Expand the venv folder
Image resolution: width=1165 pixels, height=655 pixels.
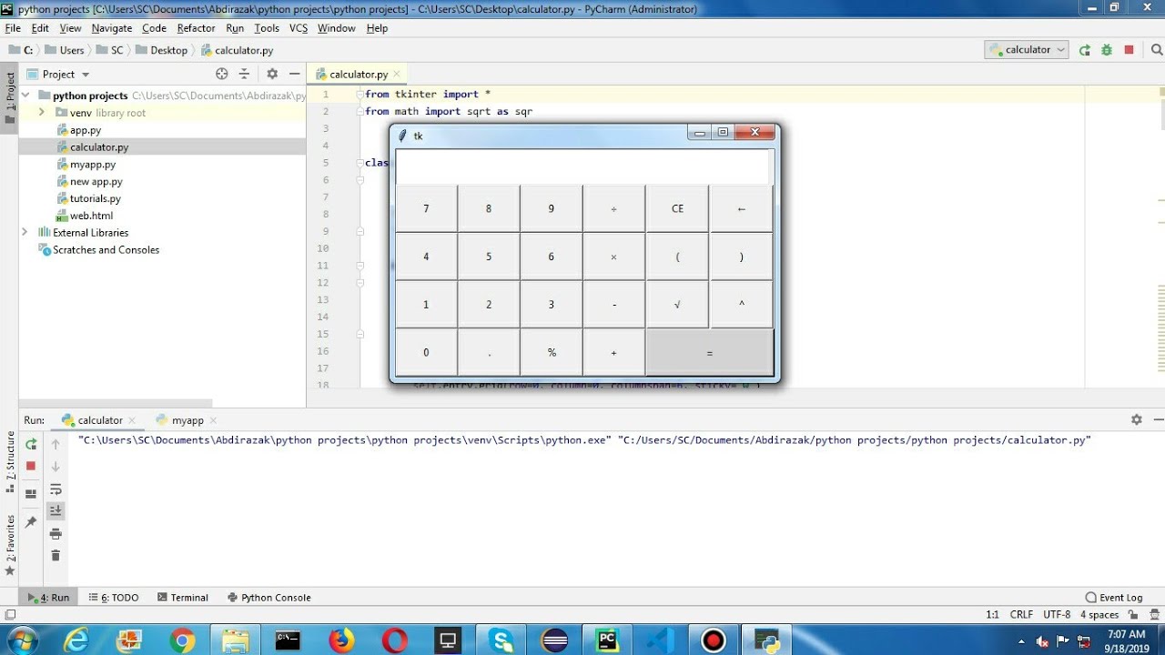pos(41,113)
